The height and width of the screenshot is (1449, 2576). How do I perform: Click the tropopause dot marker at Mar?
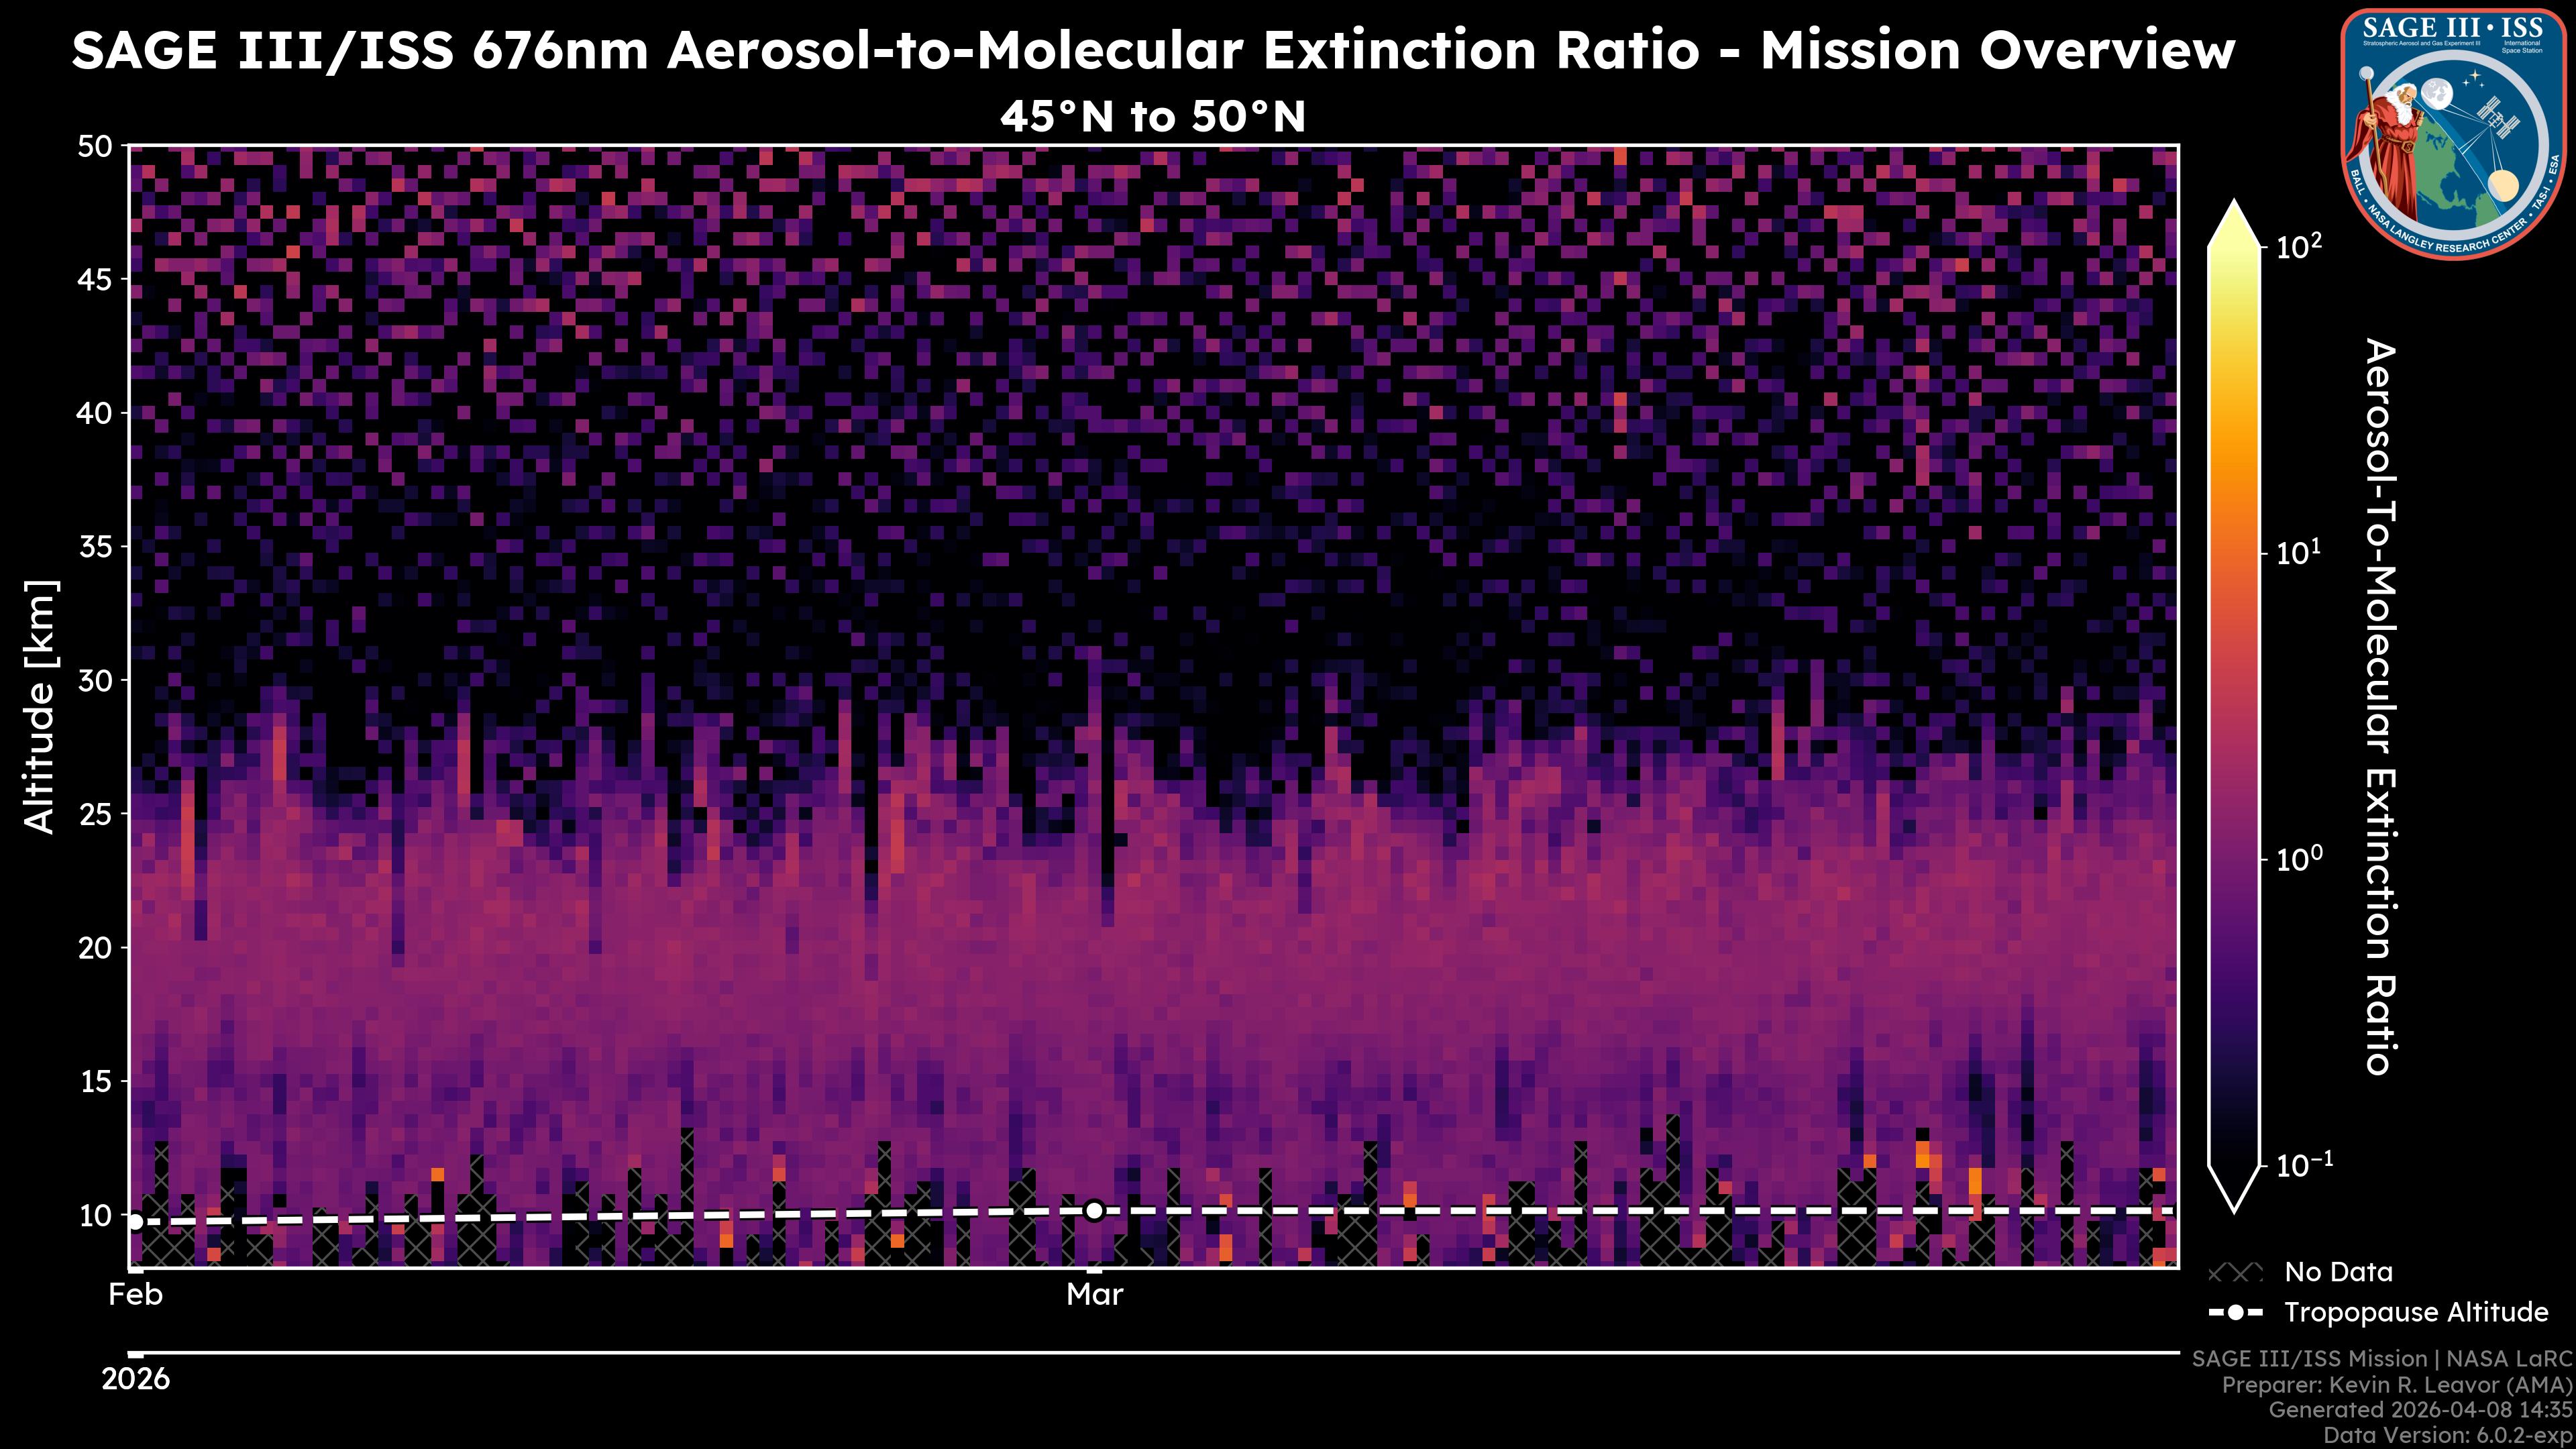1094,1211
